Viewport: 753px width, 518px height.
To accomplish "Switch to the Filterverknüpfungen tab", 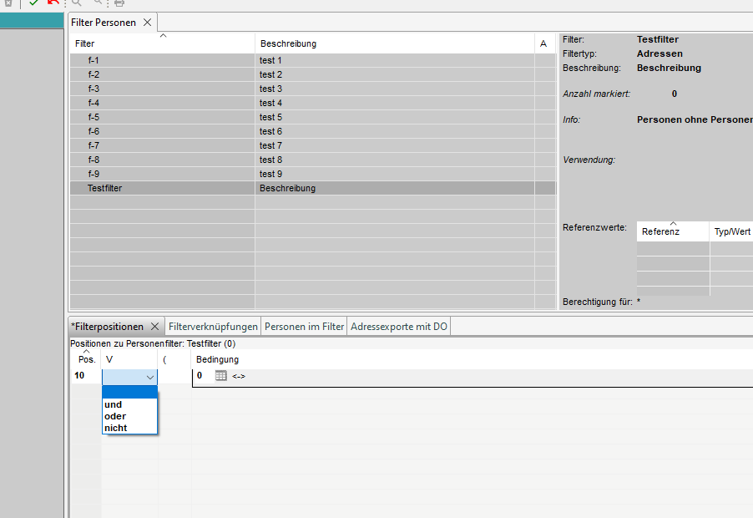I will coord(213,327).
